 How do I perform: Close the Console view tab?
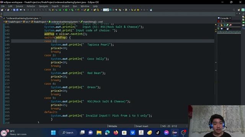[x=230, y=18]
